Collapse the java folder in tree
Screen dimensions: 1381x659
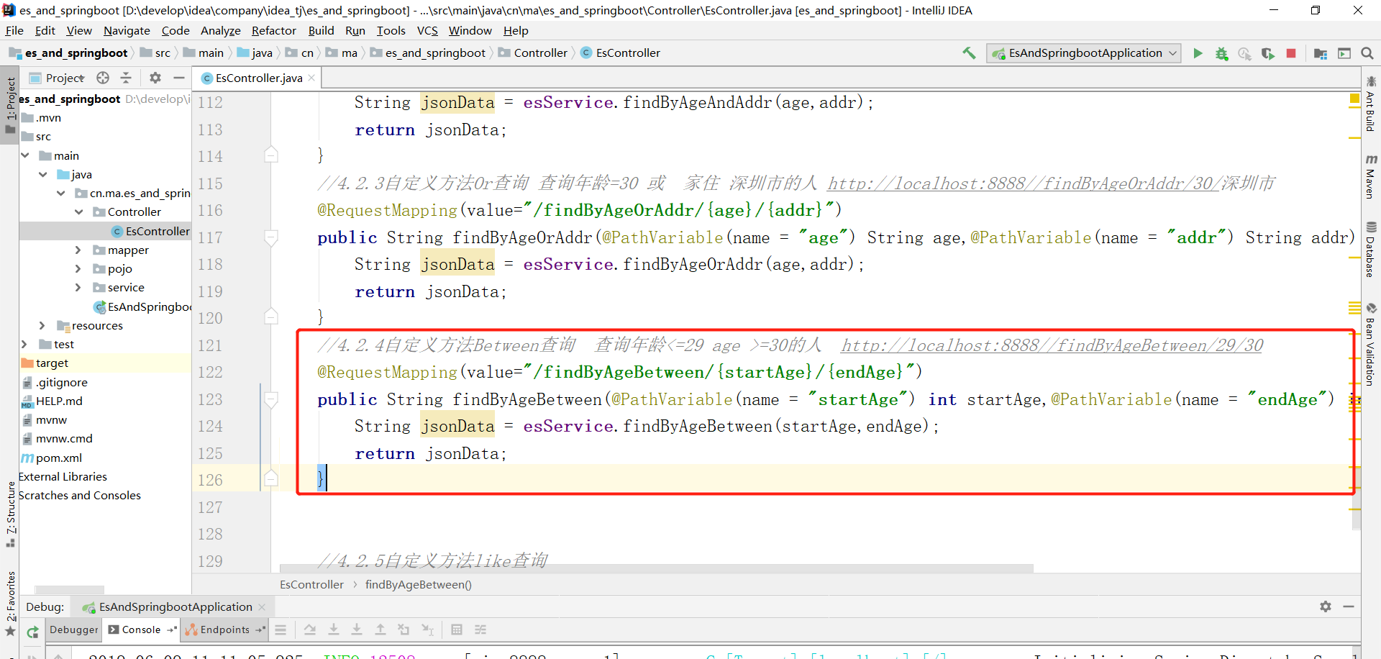pyautogui.click(x=43, y=174)
